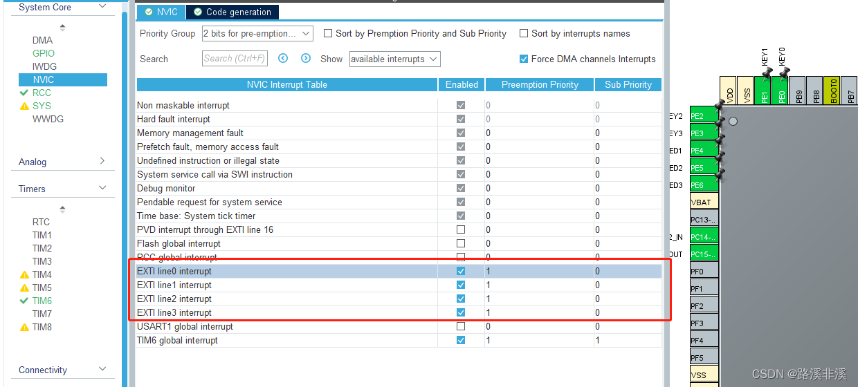This screenshot has height=387, width=858.
Task: Click the next search result arrow icon
Action: tap(305, 59)
